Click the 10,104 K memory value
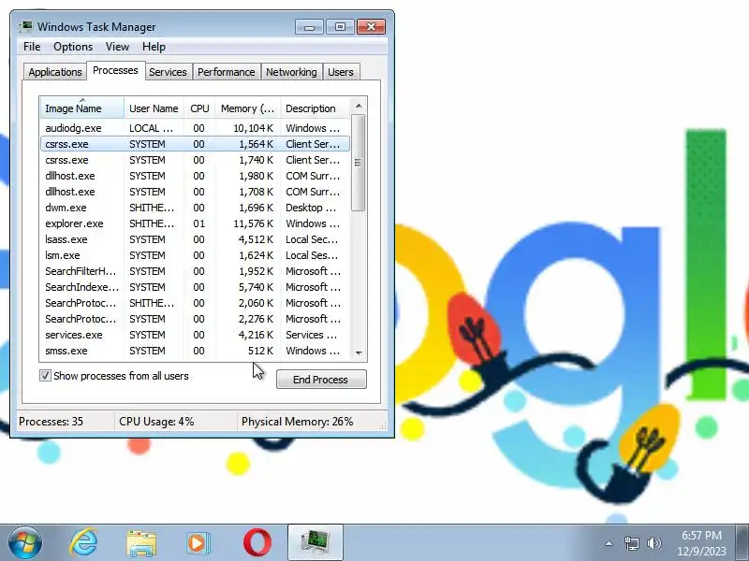 click(253, 128)
